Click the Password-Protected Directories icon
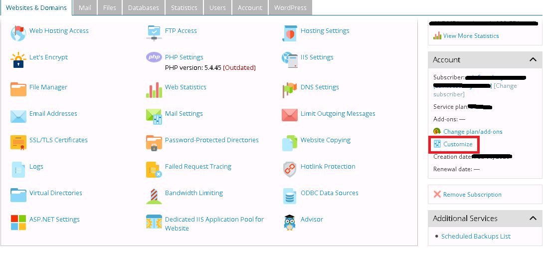 (x=154, y=143)
